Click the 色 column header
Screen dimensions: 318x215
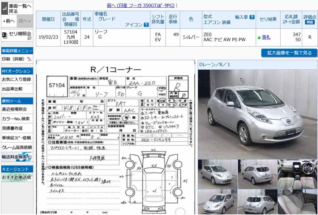pos(191,20)
